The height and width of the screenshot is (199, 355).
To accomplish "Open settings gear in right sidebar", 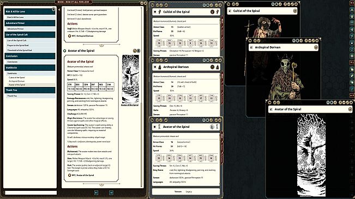I will pyautogui.click(x=352, y=55).
